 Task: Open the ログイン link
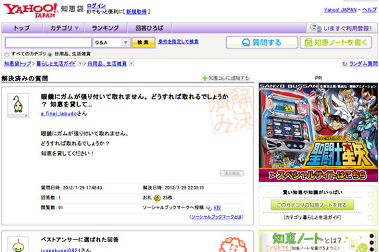pyautogui.click(x=96, y=5)
